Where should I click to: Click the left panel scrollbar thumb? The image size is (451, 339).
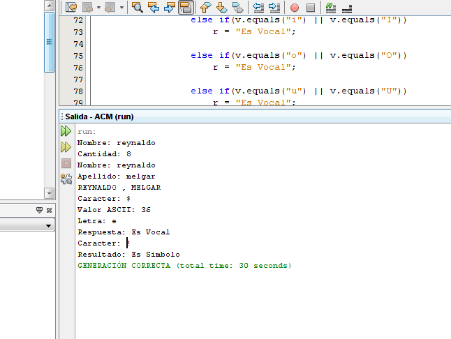pyautogui.click(x=49, y=42)
